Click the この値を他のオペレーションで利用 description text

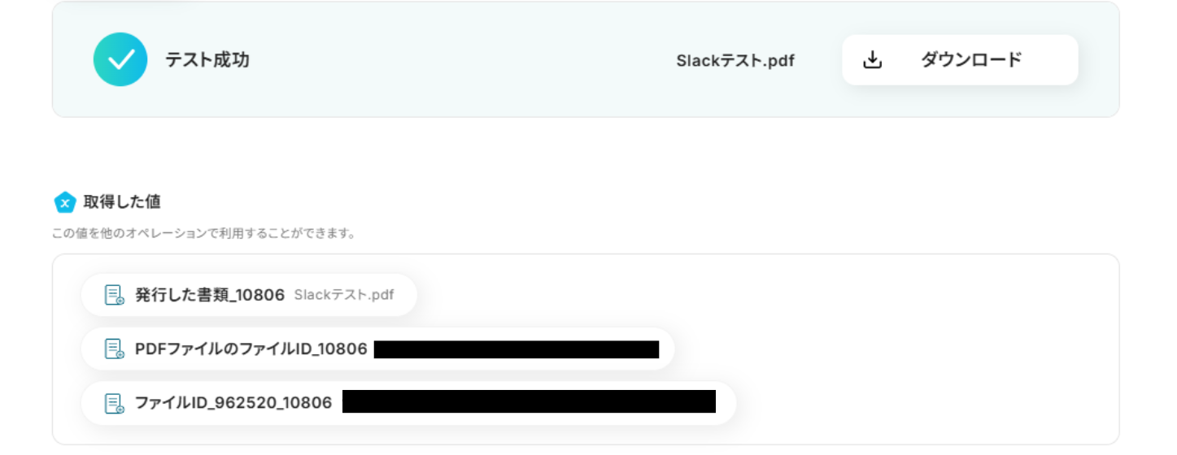(x=204, y=234)
